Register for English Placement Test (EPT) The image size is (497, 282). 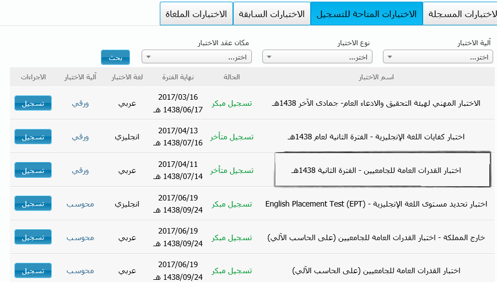click(33, 203)
